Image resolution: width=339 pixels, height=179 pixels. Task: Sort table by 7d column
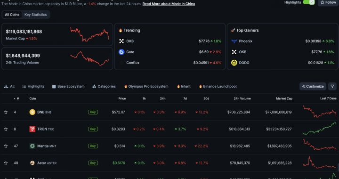click(185, 98)
